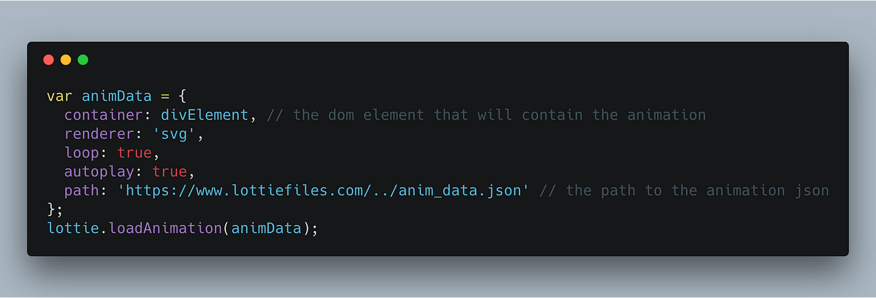Screen dimensions: 876x298
Task: Click the true value after loop
Action: (134, 153)
